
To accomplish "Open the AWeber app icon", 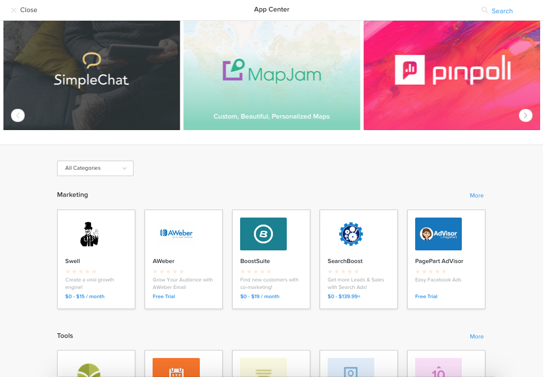I will 176,234.
